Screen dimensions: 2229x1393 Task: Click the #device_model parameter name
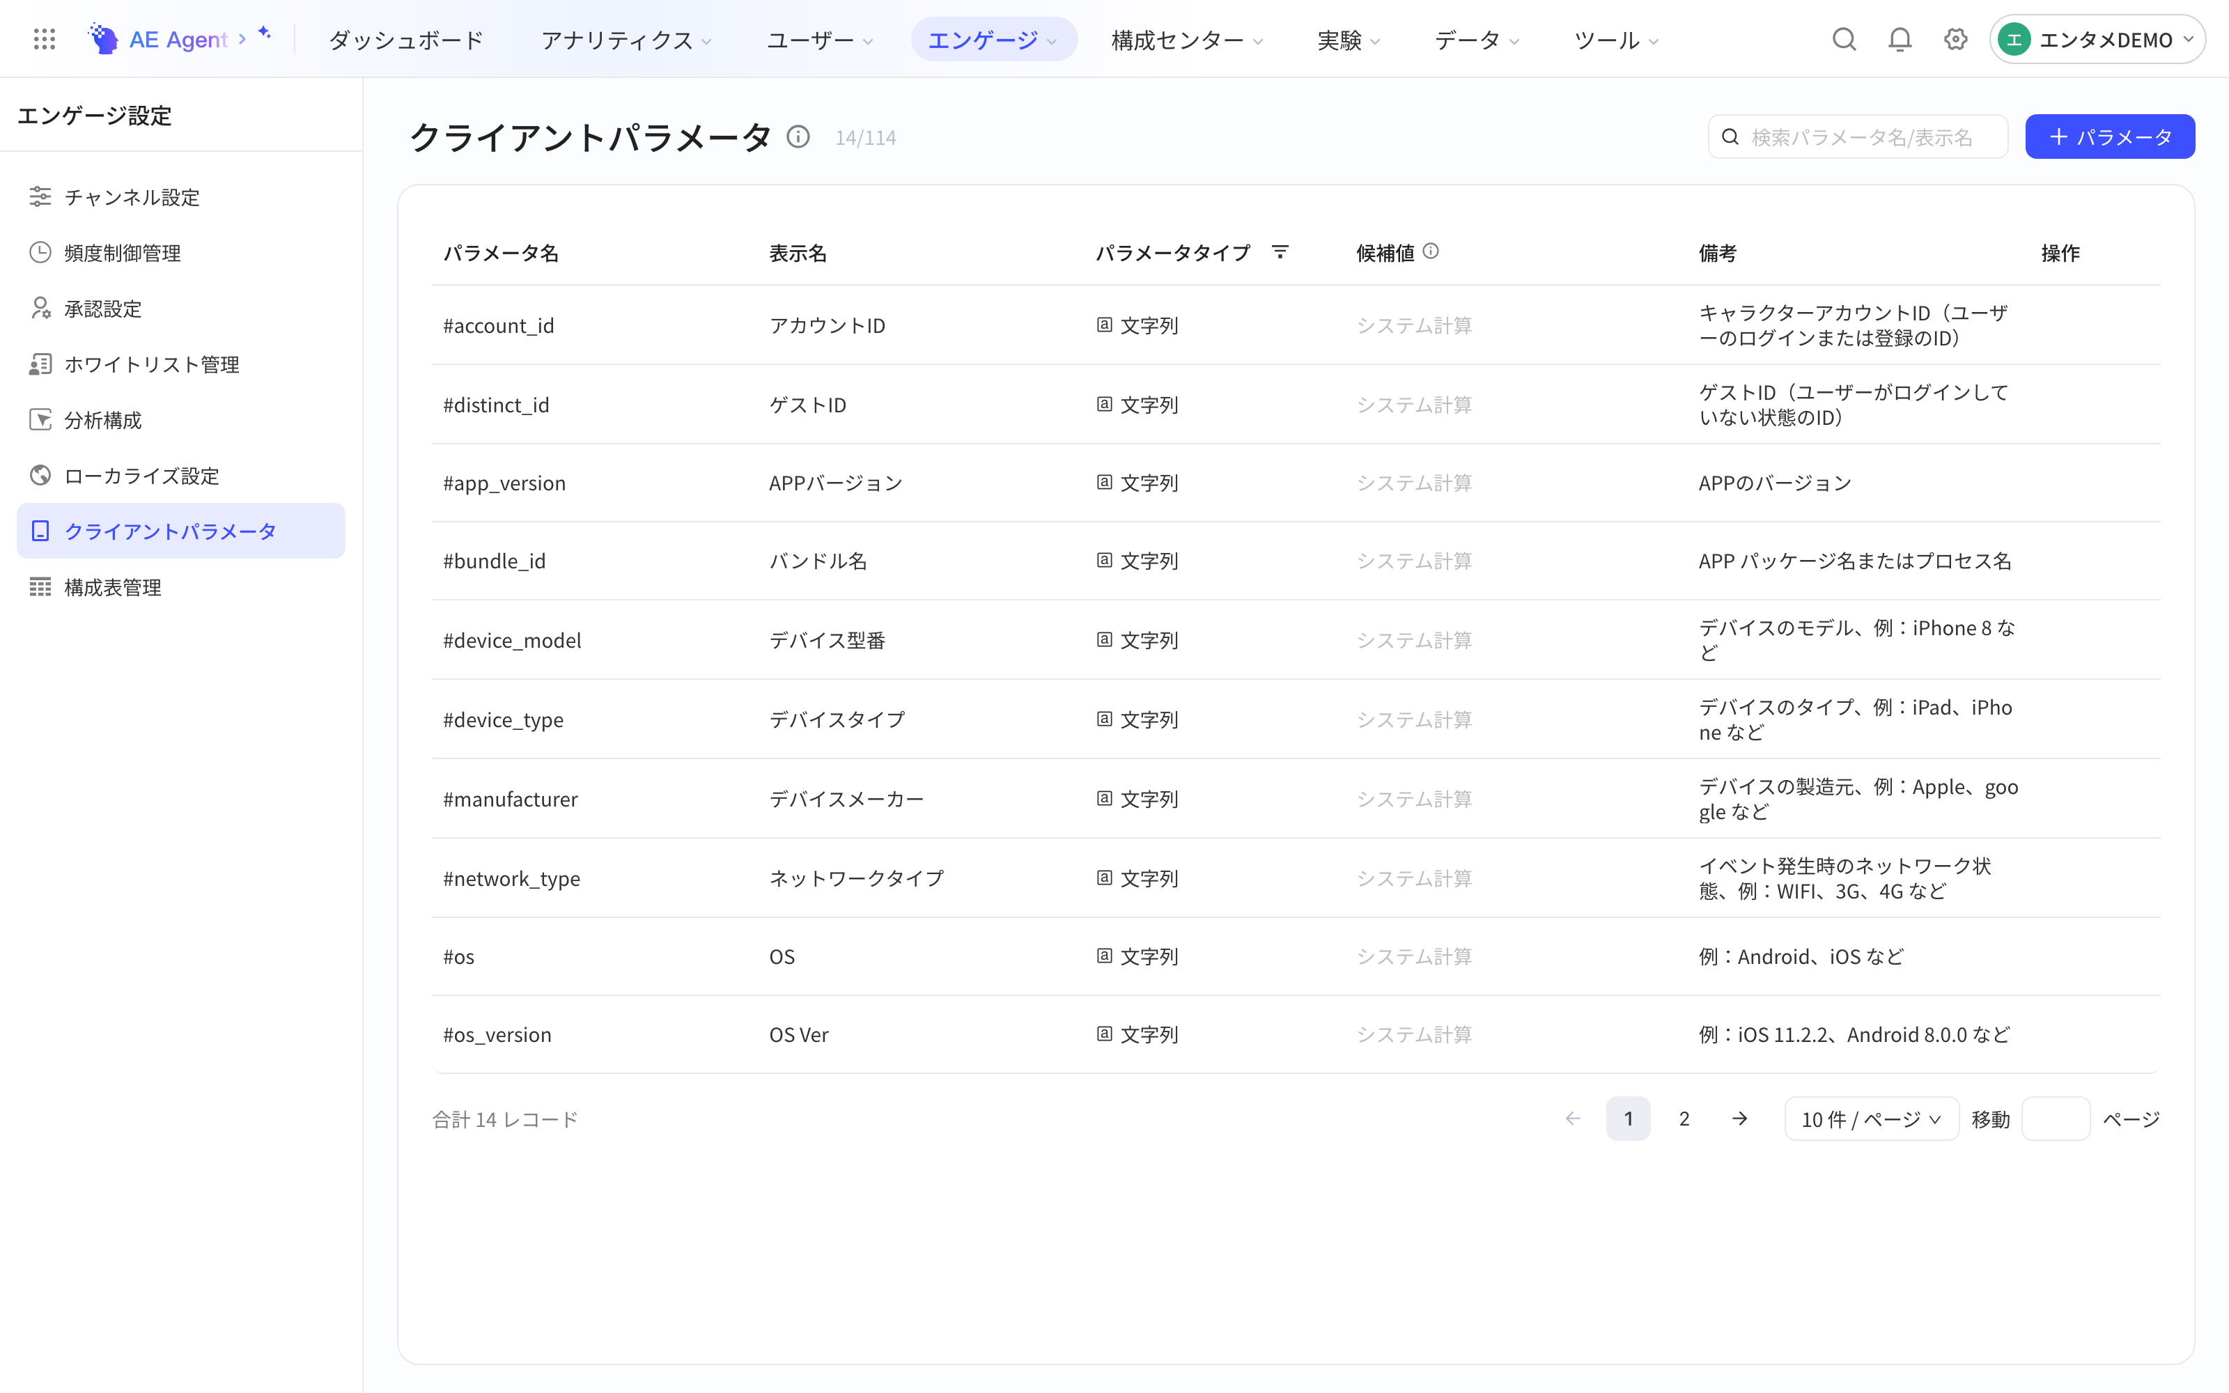[512, 640]
